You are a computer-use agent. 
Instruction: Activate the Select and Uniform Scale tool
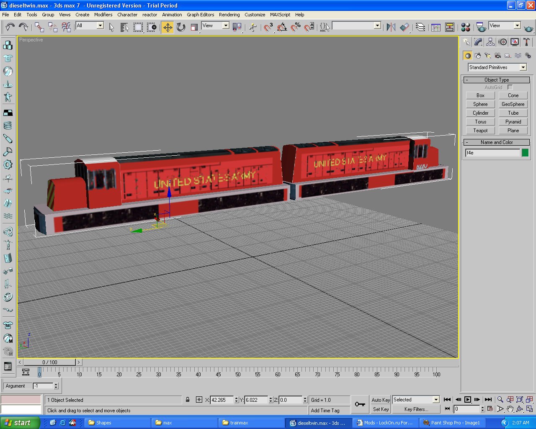pos(194,27)
